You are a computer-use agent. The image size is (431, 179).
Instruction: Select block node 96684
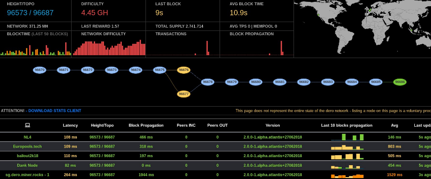352,82
